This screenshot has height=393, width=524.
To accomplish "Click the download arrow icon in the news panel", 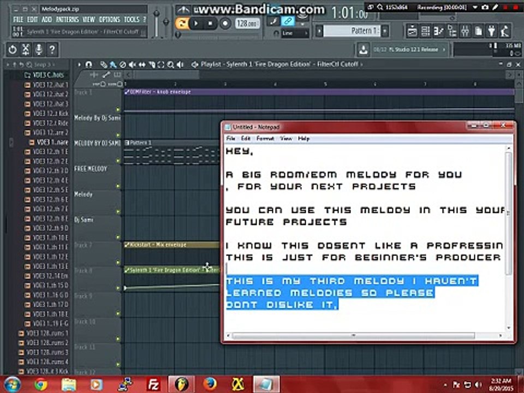I will click(364, 50).
